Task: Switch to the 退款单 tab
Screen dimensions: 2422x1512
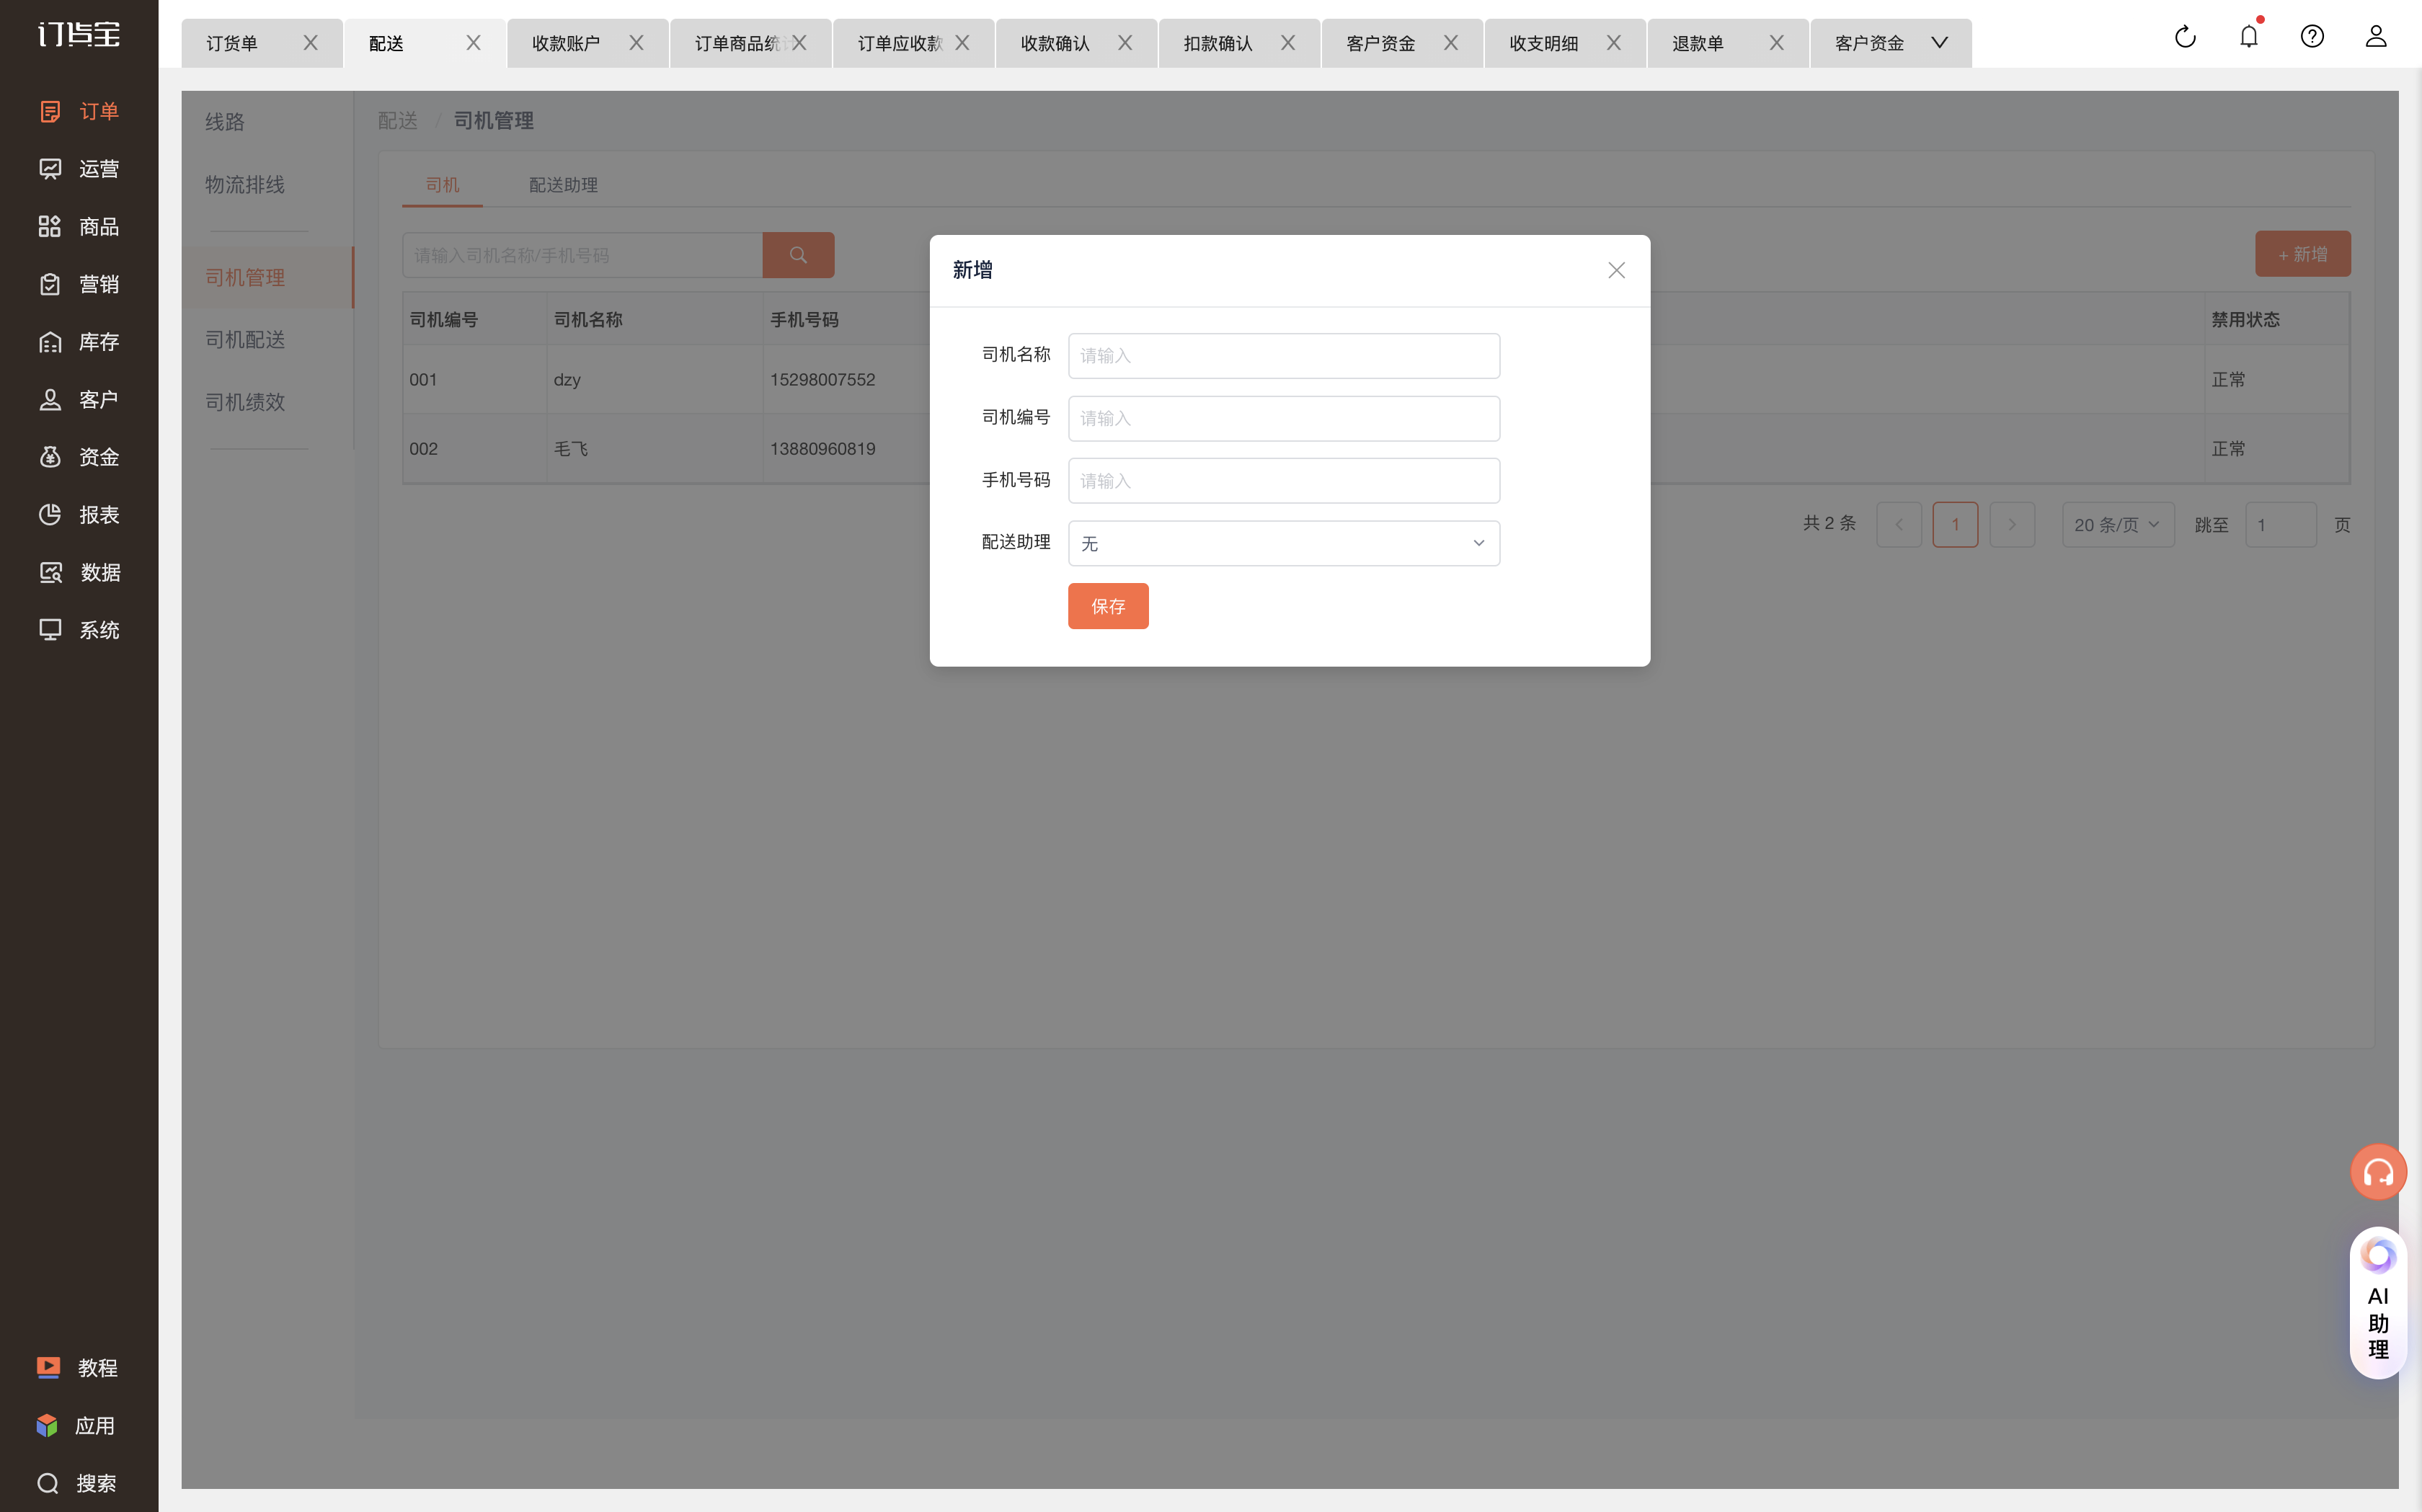Action: pos(1698,43)
